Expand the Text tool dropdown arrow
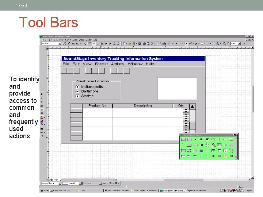Viewport: 263px width, 197px height. point(199,43)
